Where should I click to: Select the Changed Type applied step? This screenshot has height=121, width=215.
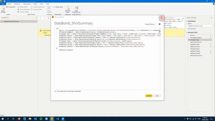tap(200, 40)
